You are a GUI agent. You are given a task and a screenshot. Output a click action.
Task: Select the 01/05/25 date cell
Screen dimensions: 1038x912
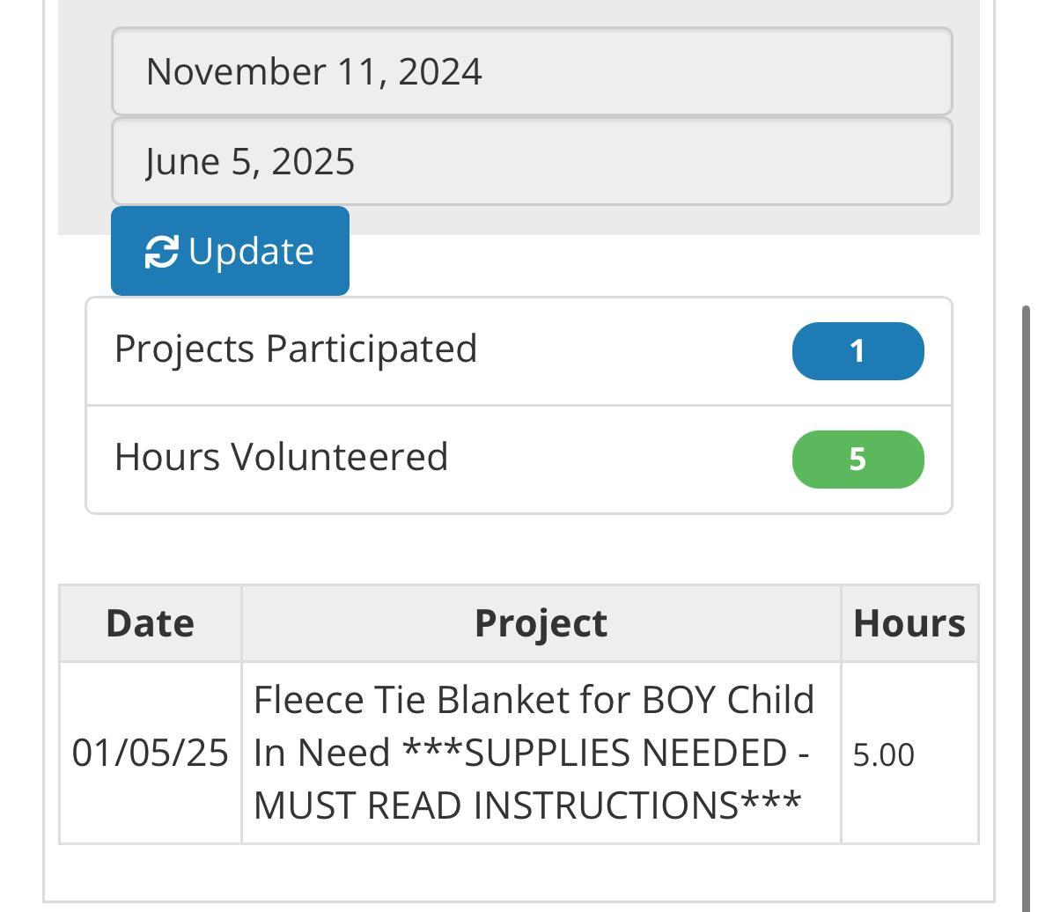[x=151, y=754]
